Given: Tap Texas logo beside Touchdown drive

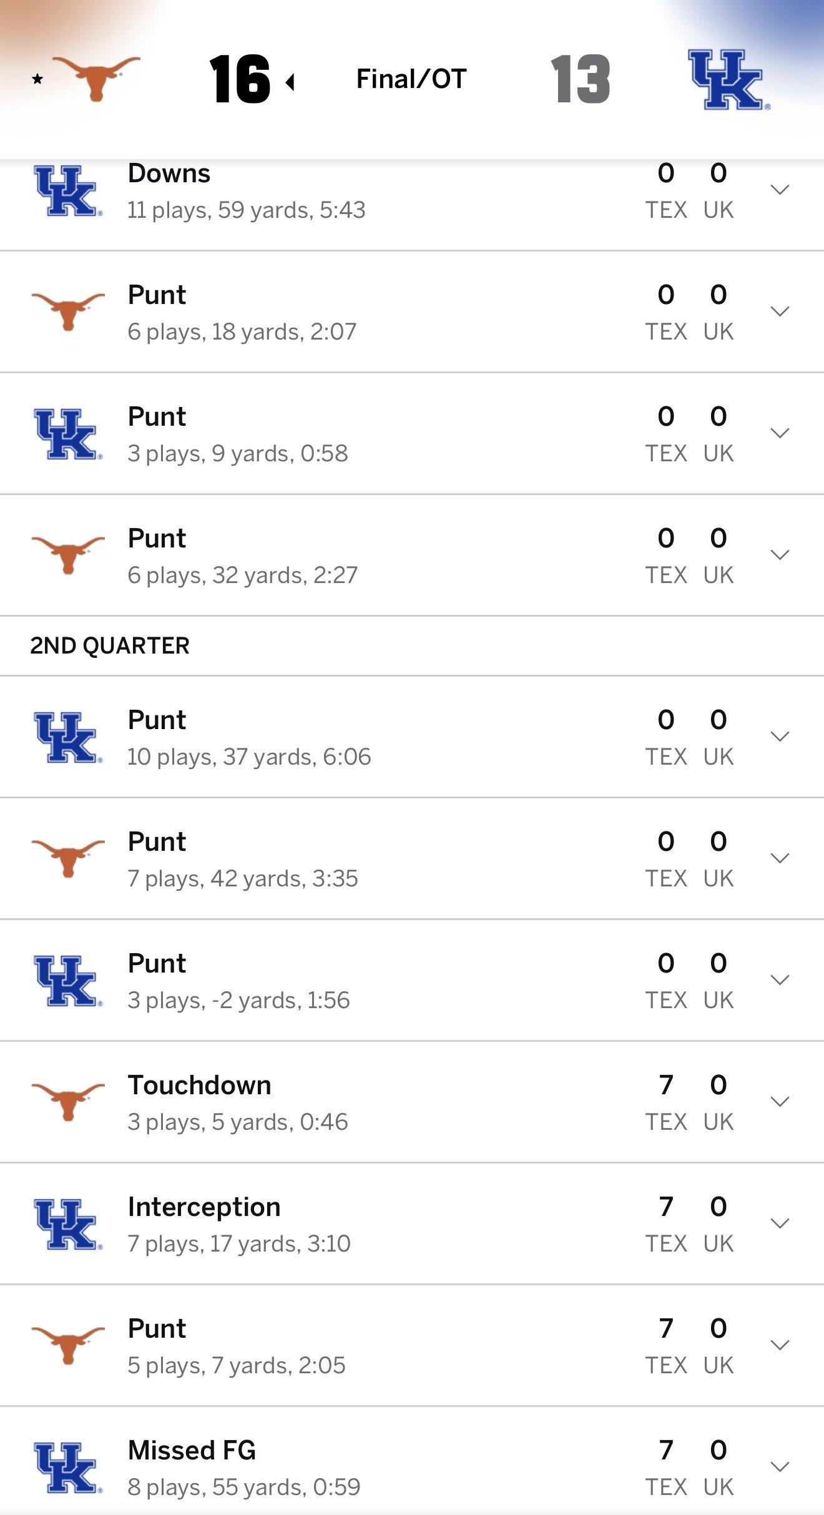Looking at the screenshot, I should 67,1101.
